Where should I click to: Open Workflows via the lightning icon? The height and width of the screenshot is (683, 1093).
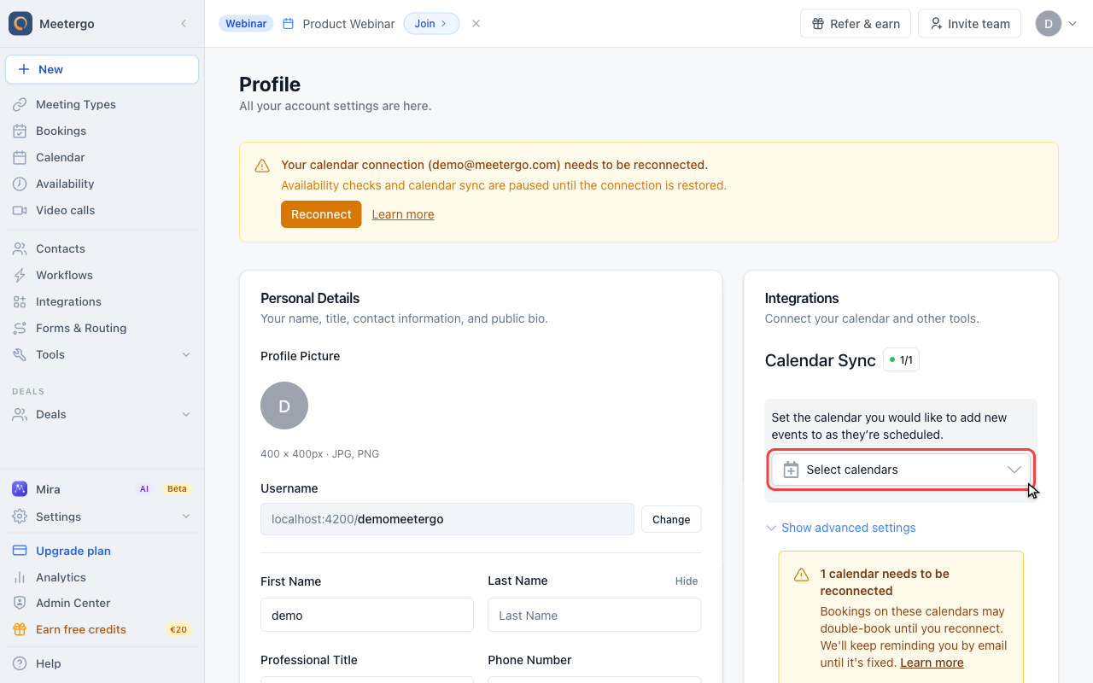[x=20, y=275]
